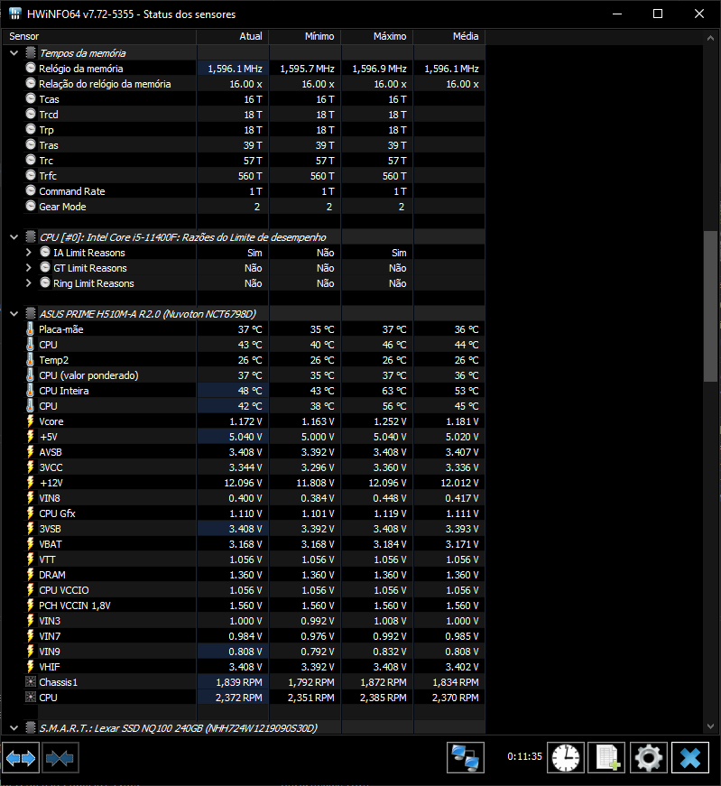Maximize the HWiNFO64 window
This screenshot has height=786, width=721.
click(x=658, y=14)
